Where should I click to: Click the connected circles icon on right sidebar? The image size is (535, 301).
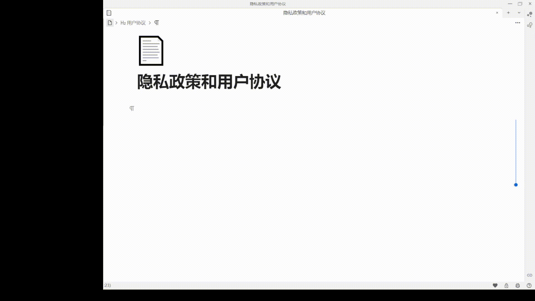[x=530, y=25]
